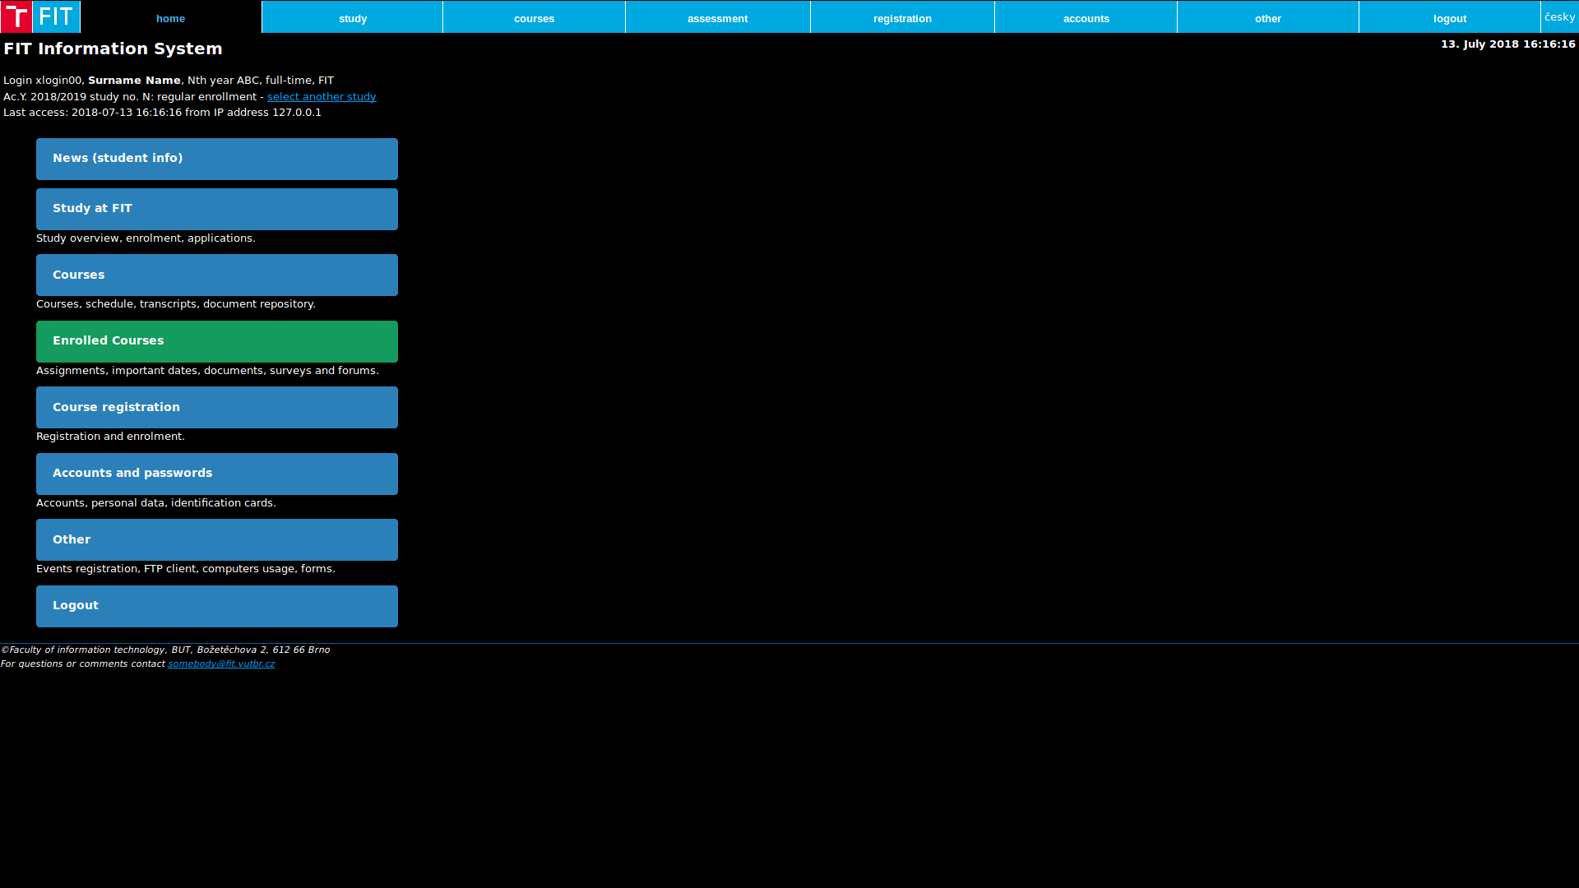Open the green Enrolled Courses button
The height and width of the screenshot is (888, 1579).
pyautogui.click(x=217, y=341)
